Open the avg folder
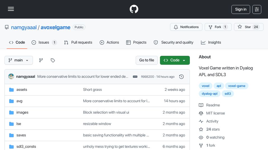The height and width of the screenshot is (150, 268). tap(19, 101)
